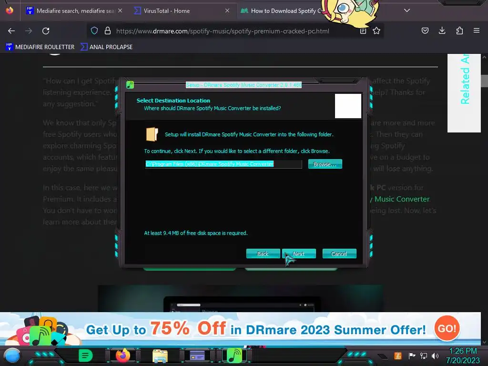Open the network tray icon
The width and height of the screenshot is (488, 366).
pyautogui.click(x=424, y=356)
